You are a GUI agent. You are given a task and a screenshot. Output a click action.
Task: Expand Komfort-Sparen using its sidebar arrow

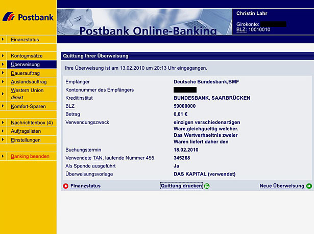point(3,107)
